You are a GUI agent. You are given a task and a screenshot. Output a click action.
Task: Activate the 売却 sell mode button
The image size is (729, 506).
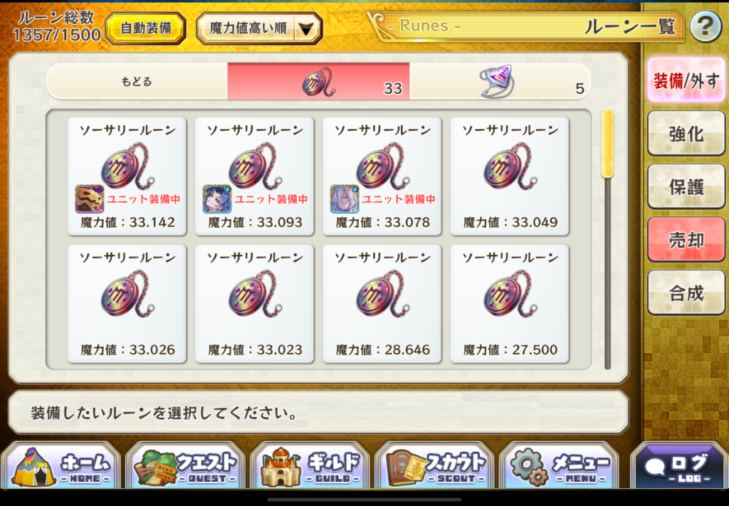[x=686, y=240]
